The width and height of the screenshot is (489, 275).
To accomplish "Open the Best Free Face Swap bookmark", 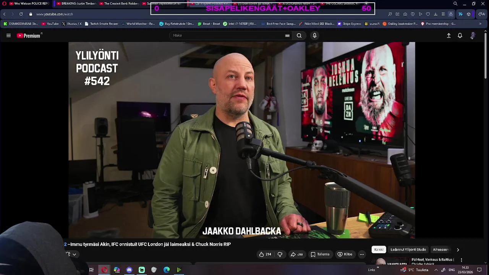I will (279, 24).
